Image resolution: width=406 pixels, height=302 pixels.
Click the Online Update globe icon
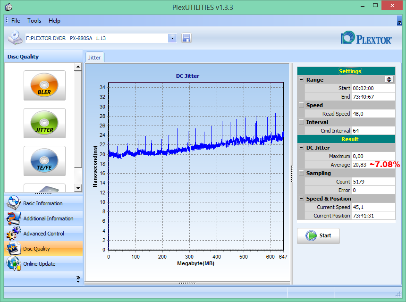click(x=14, y=263)
